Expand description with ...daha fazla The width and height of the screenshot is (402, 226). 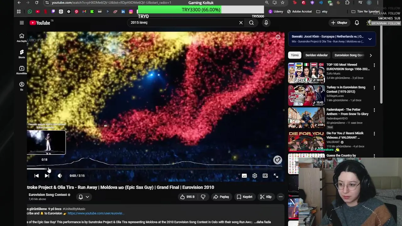pyautogui.click(x=263, y=222)
